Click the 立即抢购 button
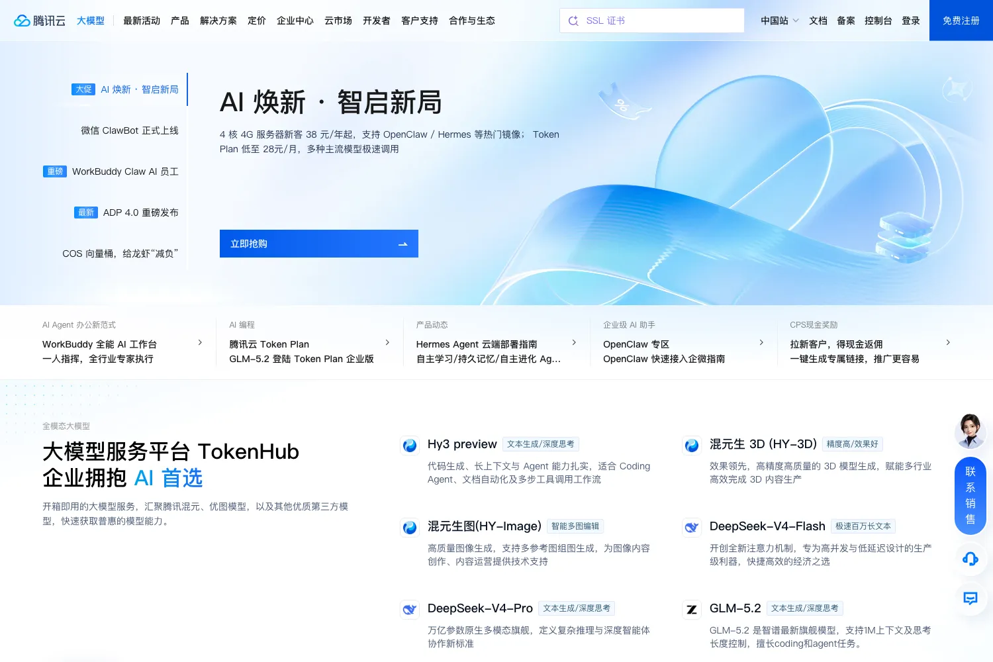The height and width of the screenshot is (662, 993). 319,244
